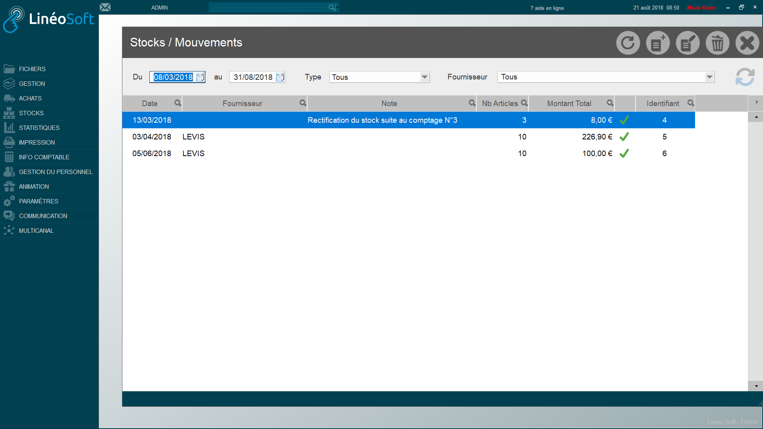Click the scrollbar down arrow
The height and width of the screenshot is (429, 763).
(x=756, y=386)
